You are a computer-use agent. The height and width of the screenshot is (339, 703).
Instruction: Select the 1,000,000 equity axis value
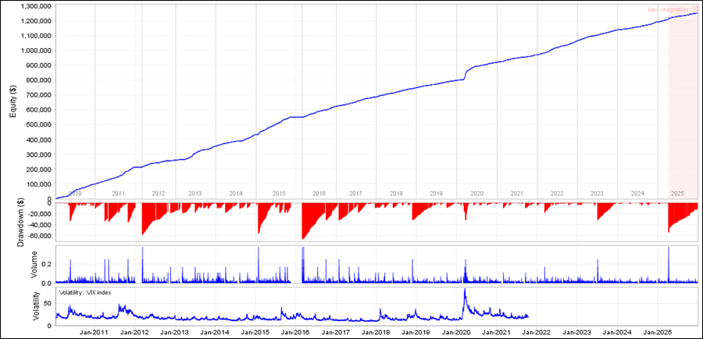click(x=37, y=51)
